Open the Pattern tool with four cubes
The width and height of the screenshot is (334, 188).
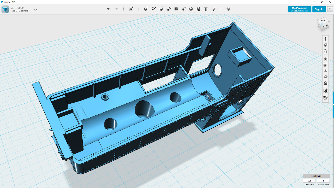pos(176,9)
